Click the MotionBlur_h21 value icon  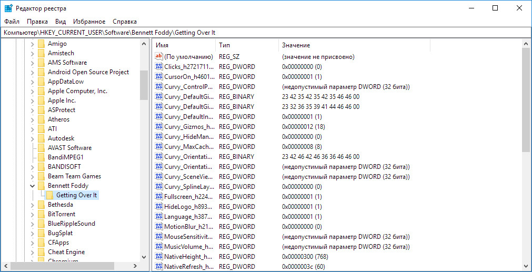coord(158,226)
